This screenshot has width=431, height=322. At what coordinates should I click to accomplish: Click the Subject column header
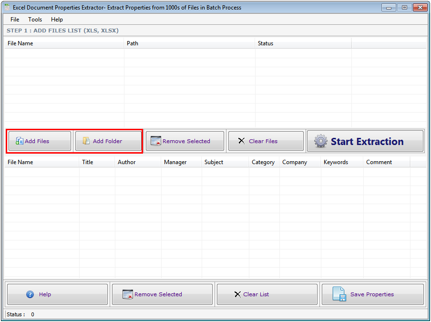click(225, 162)
